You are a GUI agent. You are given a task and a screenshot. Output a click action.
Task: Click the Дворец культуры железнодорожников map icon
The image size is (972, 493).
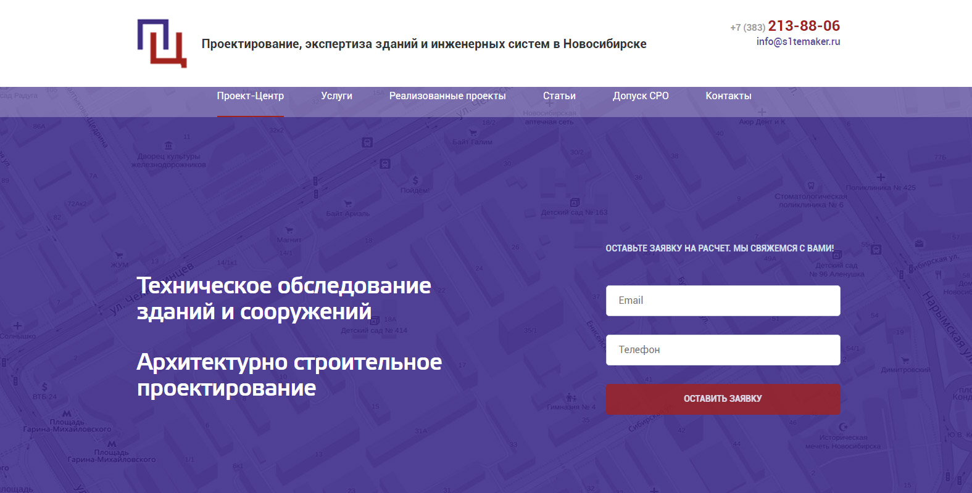pyautogui.click(x=168, y=146)
